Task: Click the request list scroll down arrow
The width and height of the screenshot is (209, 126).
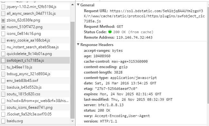Action: click(x=72, y=121)
